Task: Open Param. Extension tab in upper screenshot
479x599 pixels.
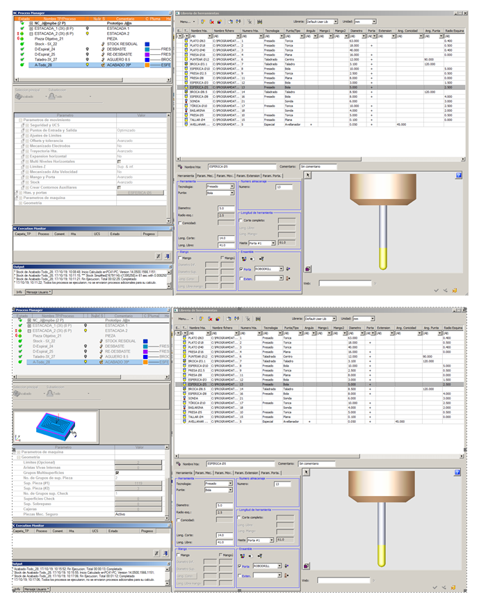Action: [248, 176]
